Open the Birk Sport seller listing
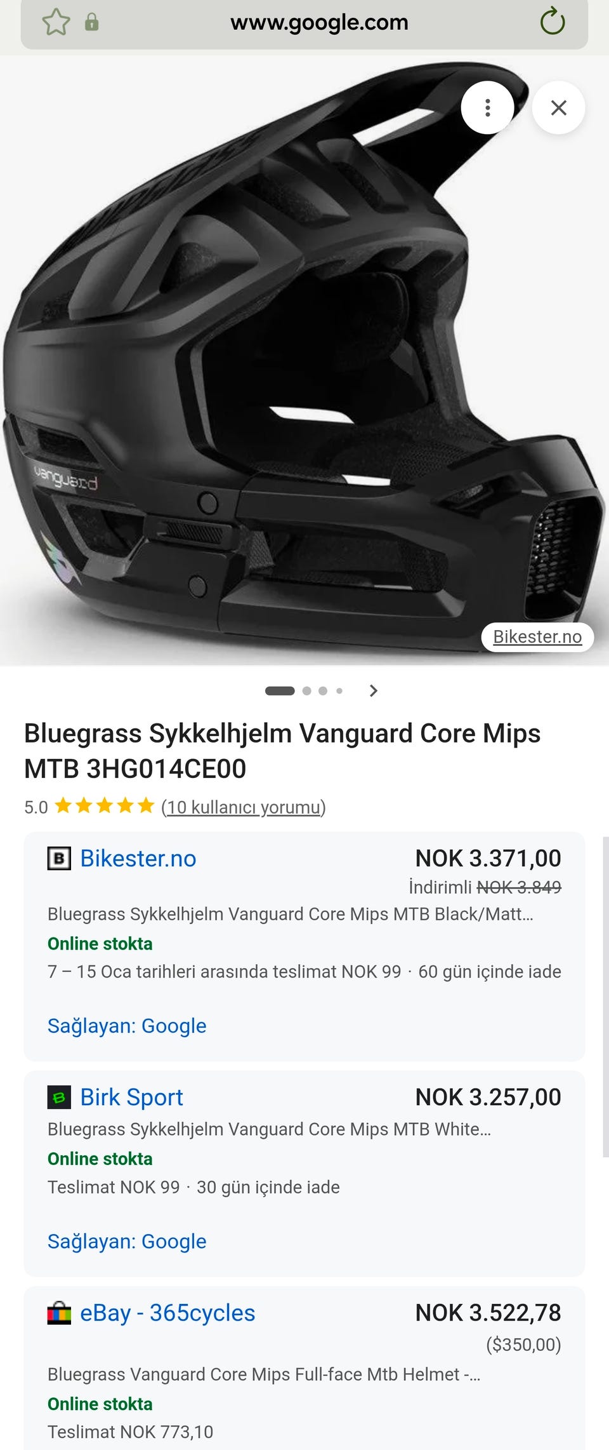 click(x=131, y=1098)
